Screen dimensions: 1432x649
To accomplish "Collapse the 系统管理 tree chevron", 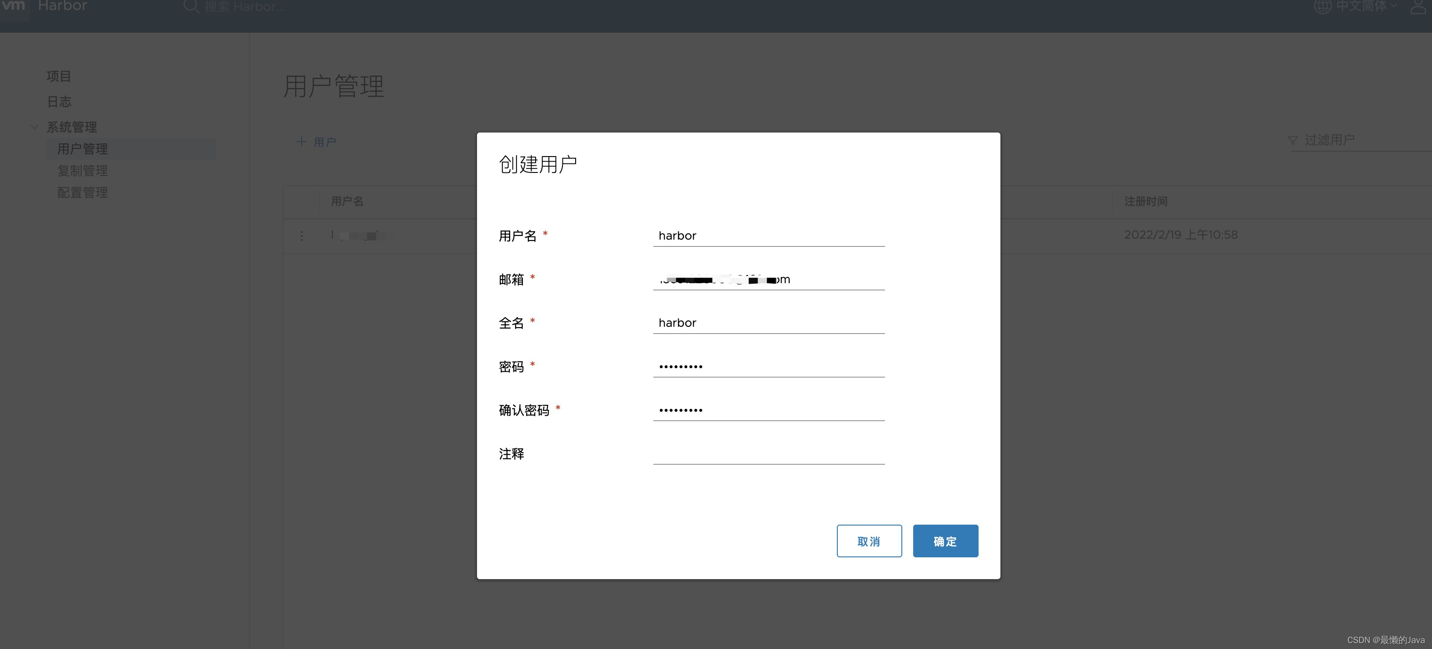I will (35, 127).
